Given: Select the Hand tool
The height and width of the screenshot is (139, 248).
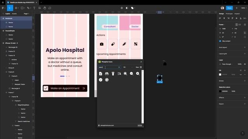Looking at the screenshot, I should click(x=45, y=8).
